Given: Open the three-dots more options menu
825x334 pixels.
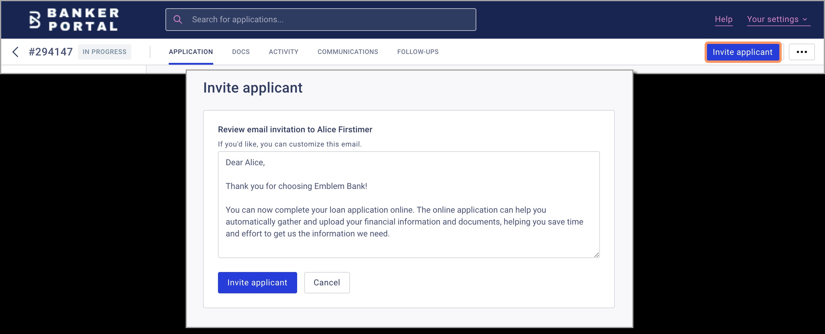Looking at the screenshot, I should [x=801, y=52].
